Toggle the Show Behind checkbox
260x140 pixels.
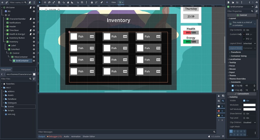[x=244, y=114]
